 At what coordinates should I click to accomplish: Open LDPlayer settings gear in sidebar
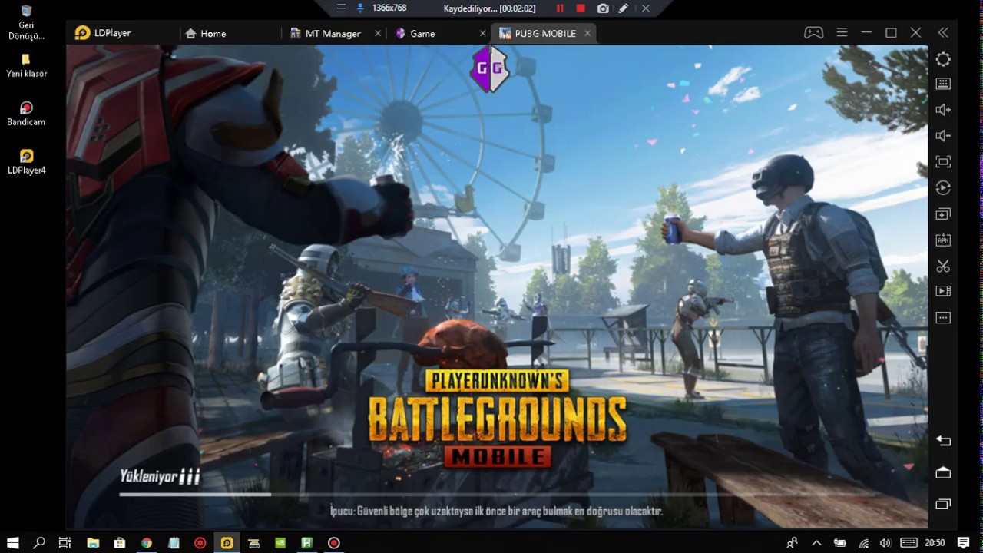tap(943, 59)
